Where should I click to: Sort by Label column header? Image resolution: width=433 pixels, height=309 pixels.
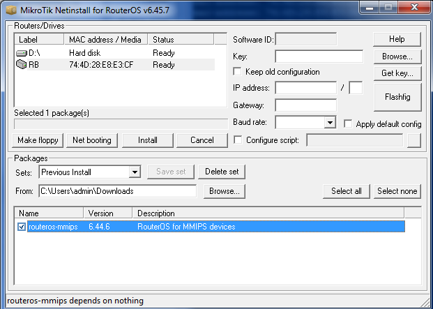[x=39, y=40]
